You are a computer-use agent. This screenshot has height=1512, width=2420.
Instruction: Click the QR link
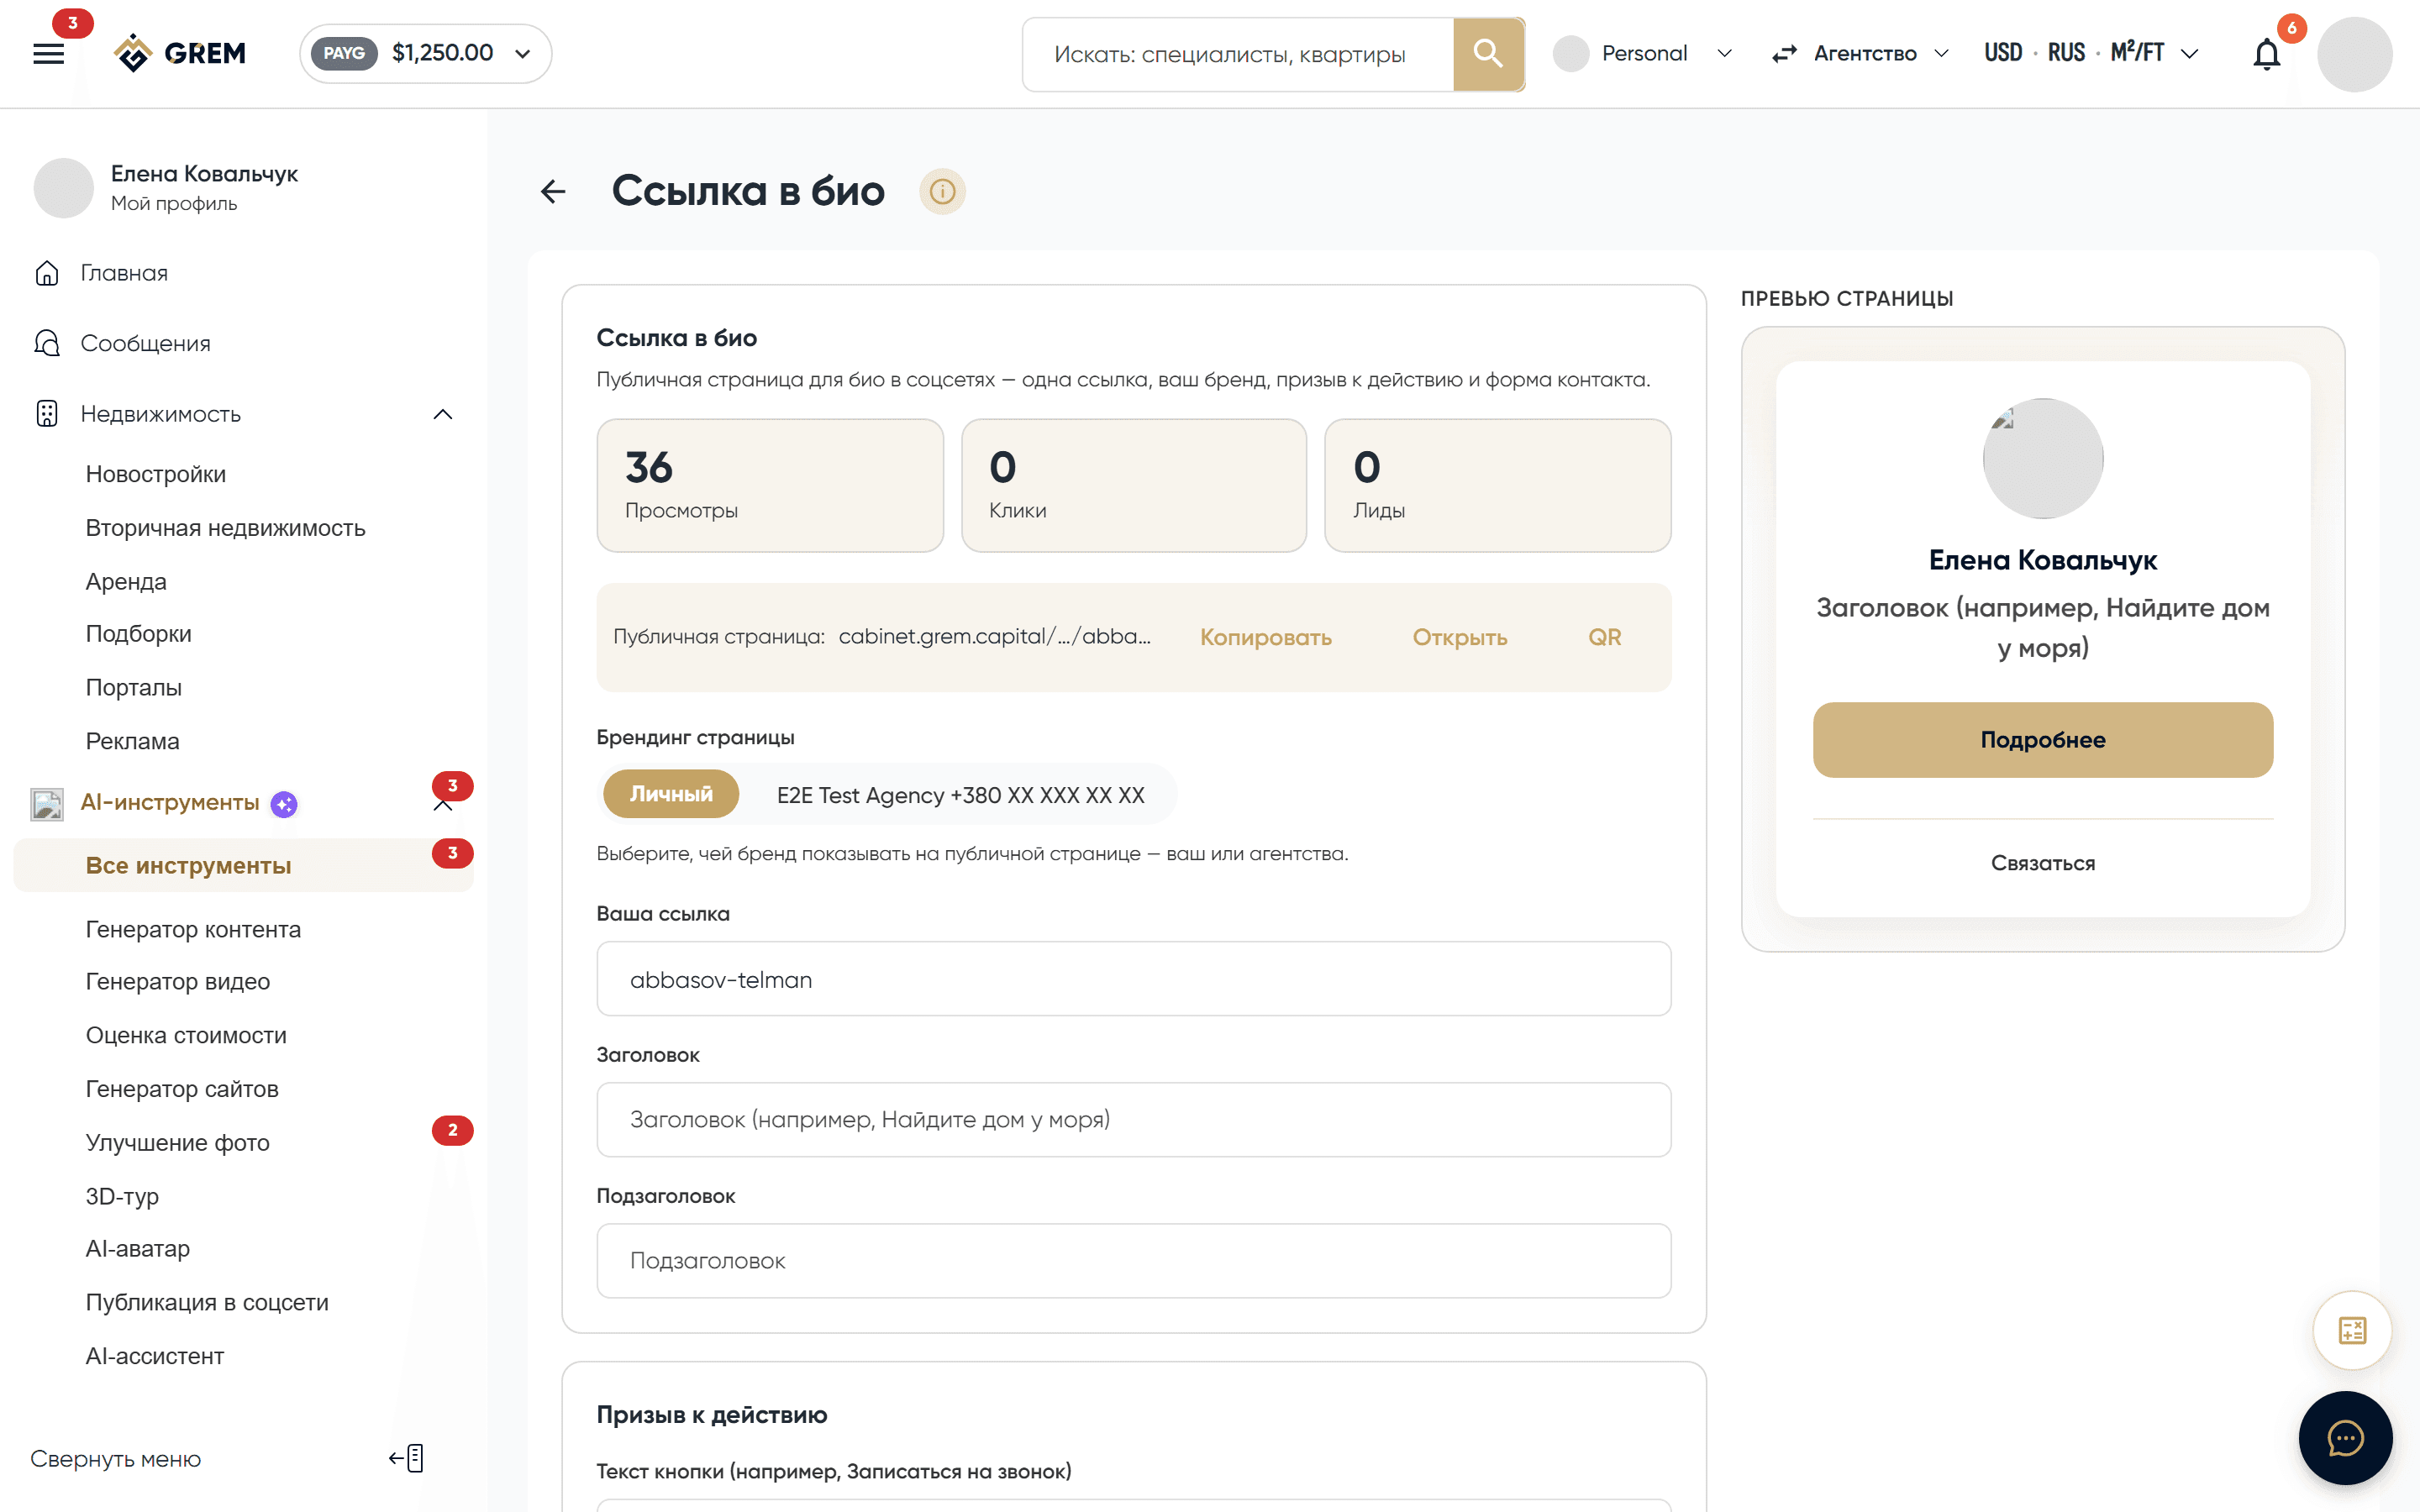point(1605,637)
